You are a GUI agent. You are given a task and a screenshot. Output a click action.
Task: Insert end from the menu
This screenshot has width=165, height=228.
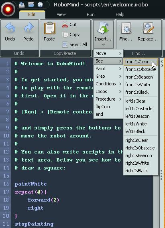pos(108,114)
